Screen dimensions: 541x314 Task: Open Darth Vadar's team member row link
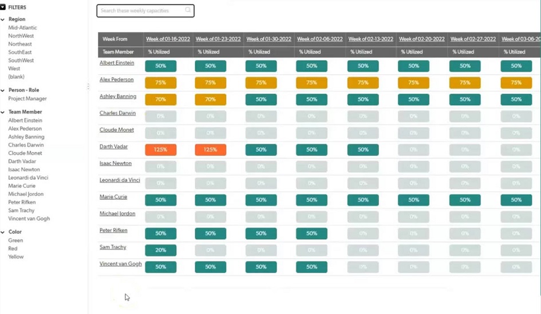click(x=113, y=147)
